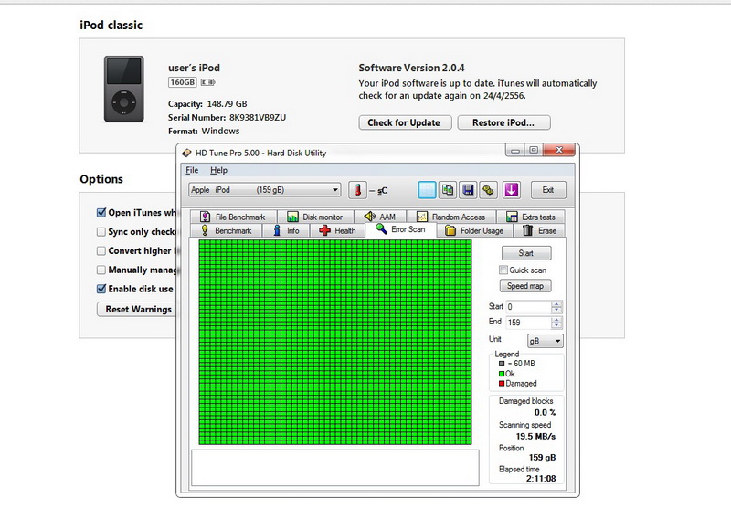
Task: Click the iPod battery status icon
Action: point(208,82)
